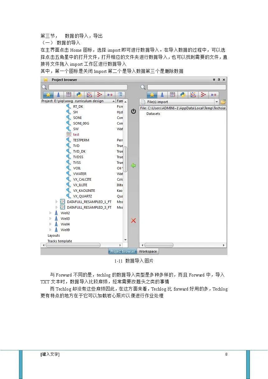
Task: Select the VWATER variable
Action: tap(80, 174)
